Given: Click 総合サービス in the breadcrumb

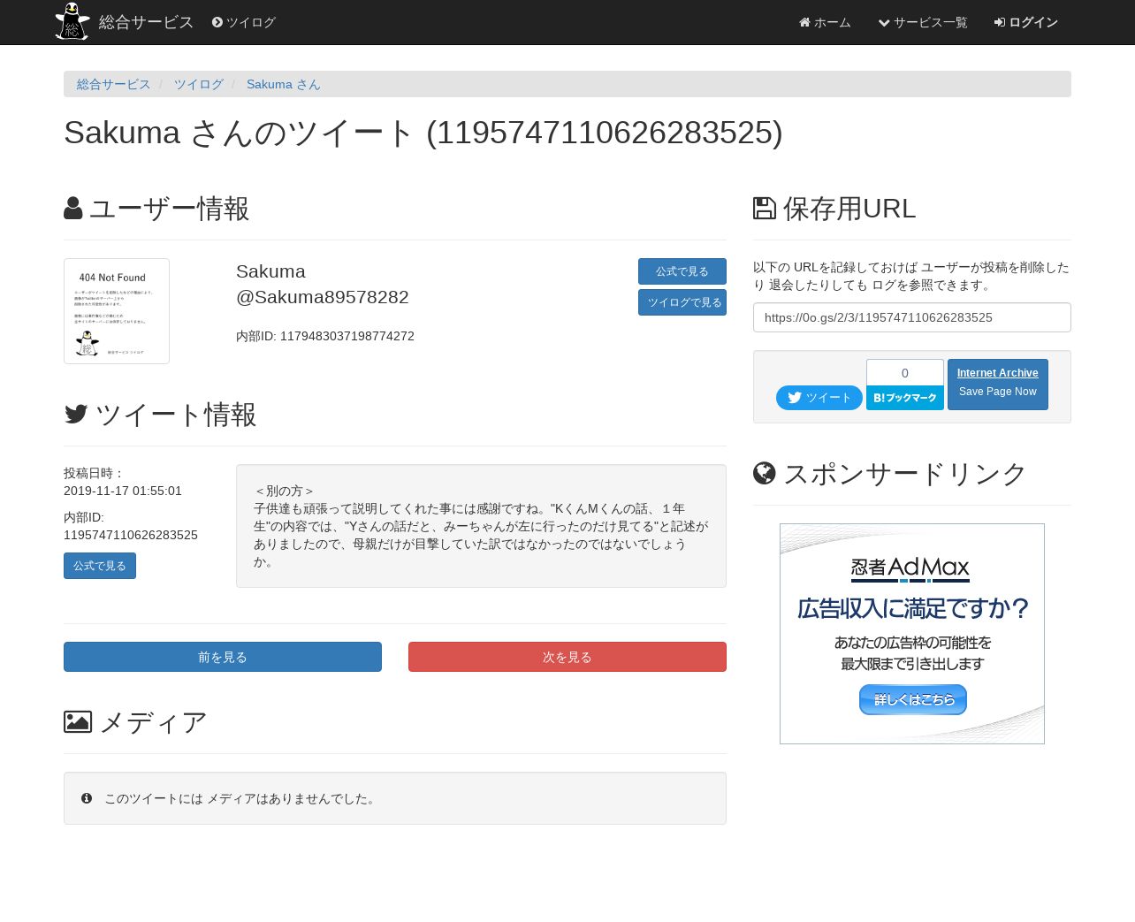Looking at the screenshot, I should (114, 84).
